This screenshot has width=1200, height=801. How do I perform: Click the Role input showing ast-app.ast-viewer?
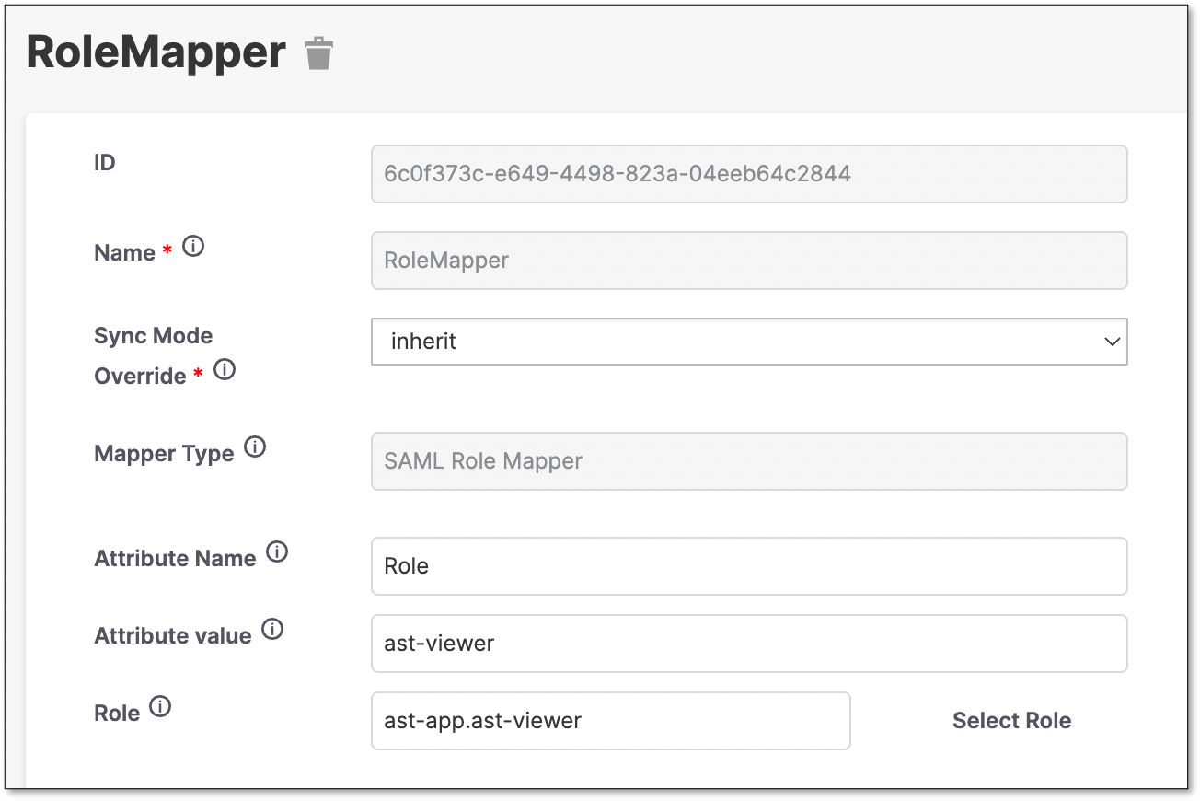[610, 721]
